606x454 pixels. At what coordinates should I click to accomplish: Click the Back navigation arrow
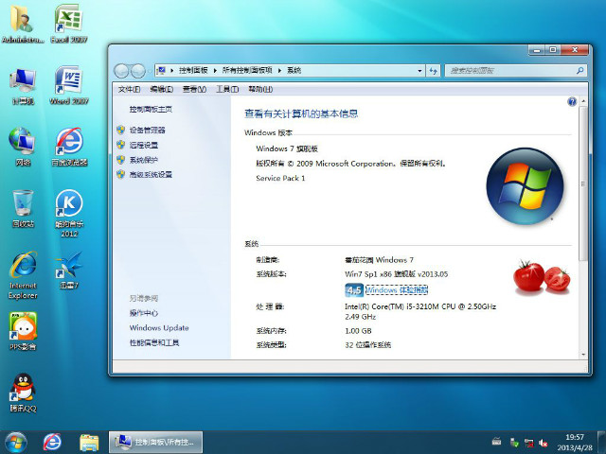(121, 71)
